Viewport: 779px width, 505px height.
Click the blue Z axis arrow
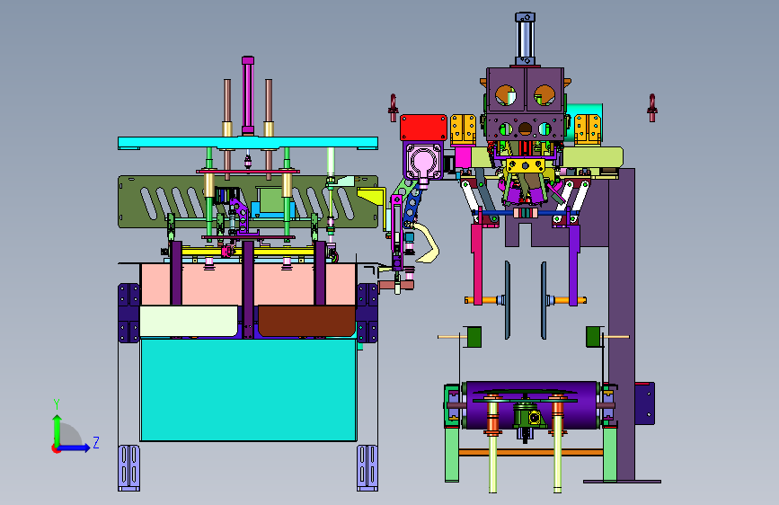click(74, 447)
